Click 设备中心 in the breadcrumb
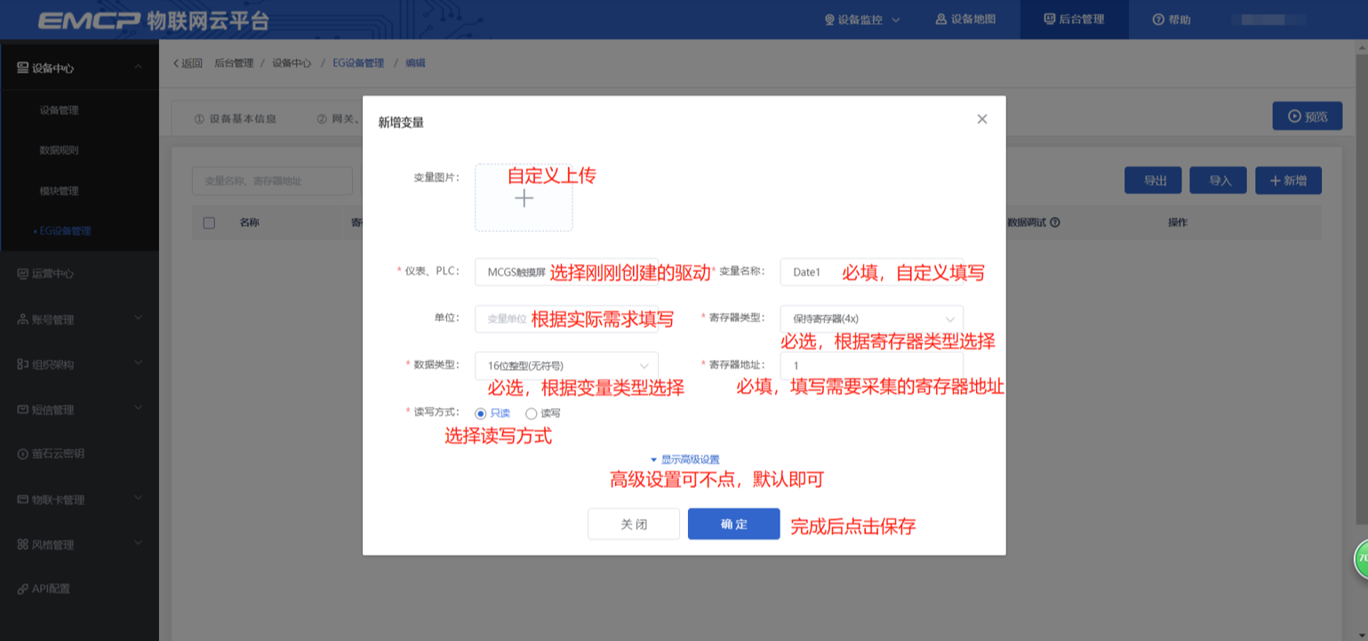1368x641 pixels. coord(292,63)
